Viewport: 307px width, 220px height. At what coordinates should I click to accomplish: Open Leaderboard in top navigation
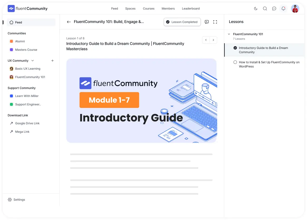click(191, 8)
